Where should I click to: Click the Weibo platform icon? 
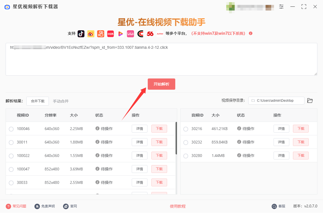coord(91,34)
